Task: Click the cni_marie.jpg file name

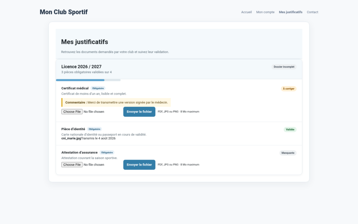Action: (x=71, y=138)
